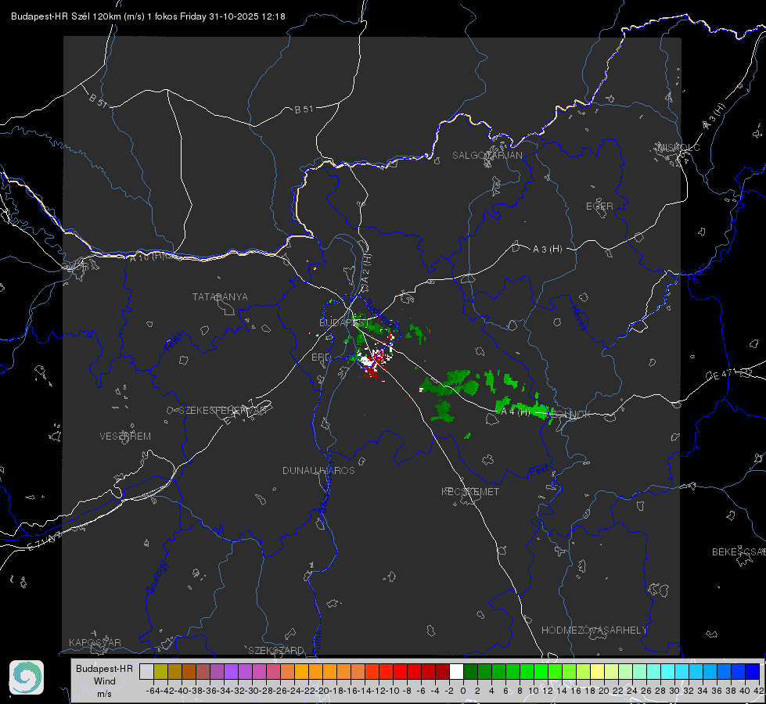Image resolution: width=766 pixels, height=704 pixels.
Task: Click the teal swirl logo icon
Action: [27, 677]
